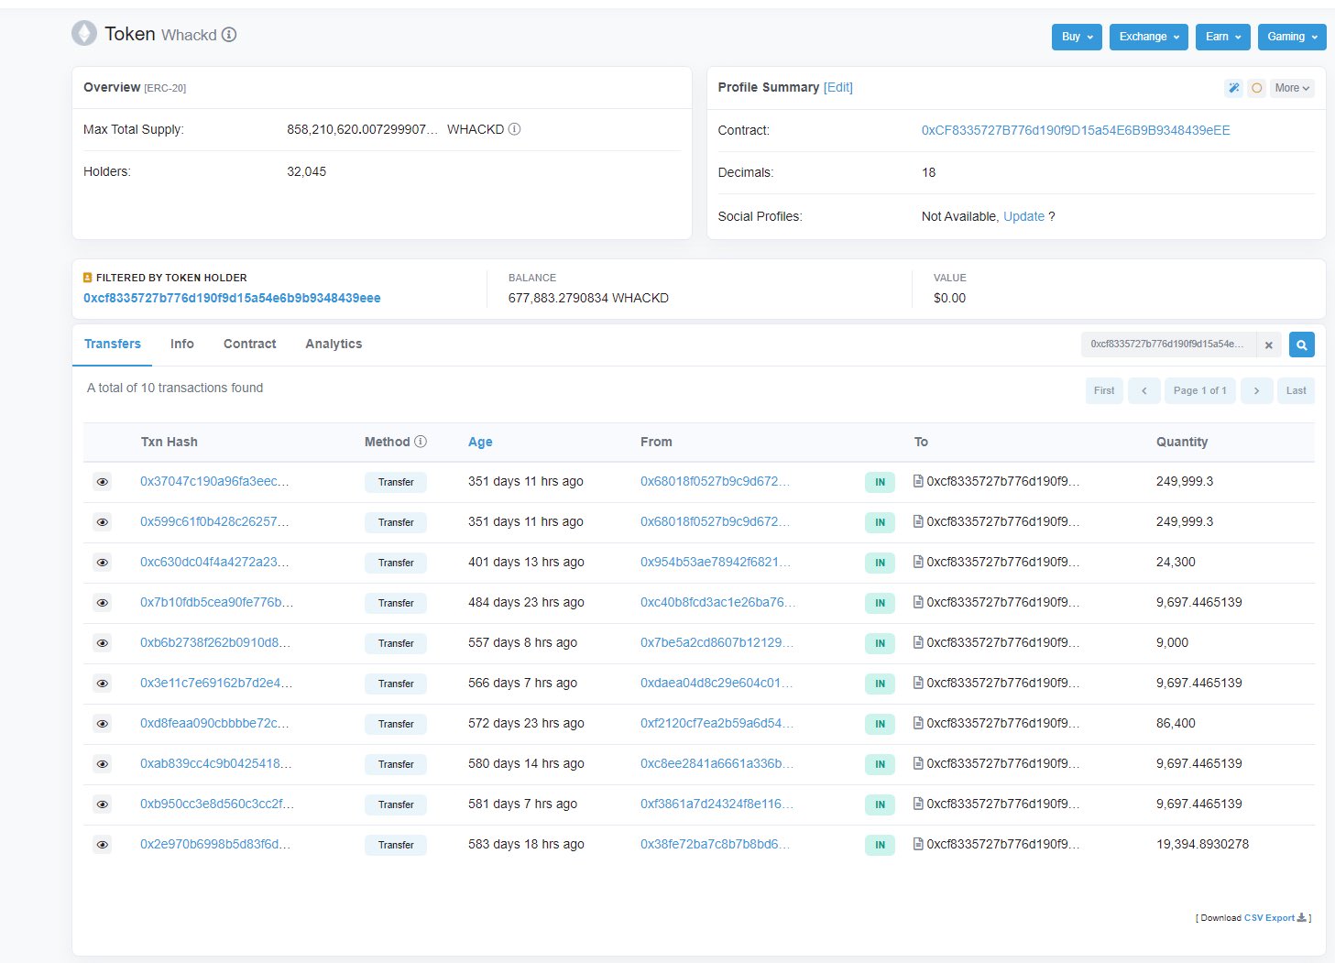
Task: Toggle eye icon for txn 0xb6b2738f262b0910d8
Action: click(103, 643)
